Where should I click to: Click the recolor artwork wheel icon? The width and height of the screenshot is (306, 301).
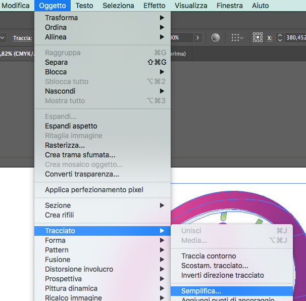point(216,37)
